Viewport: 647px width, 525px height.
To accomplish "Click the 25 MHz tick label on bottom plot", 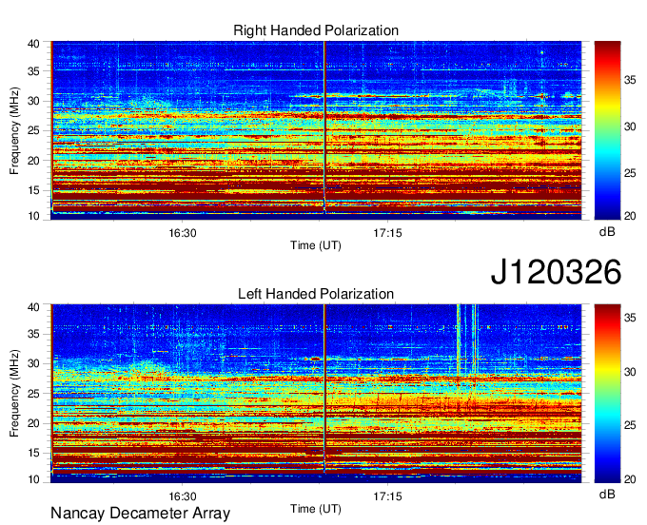I will click(x=33, y=394).
